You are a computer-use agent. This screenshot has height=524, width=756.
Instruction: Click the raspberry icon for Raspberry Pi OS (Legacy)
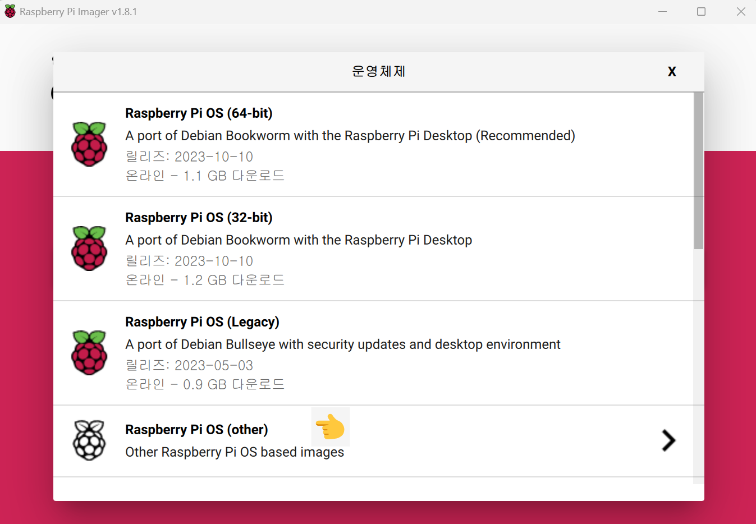89,353
